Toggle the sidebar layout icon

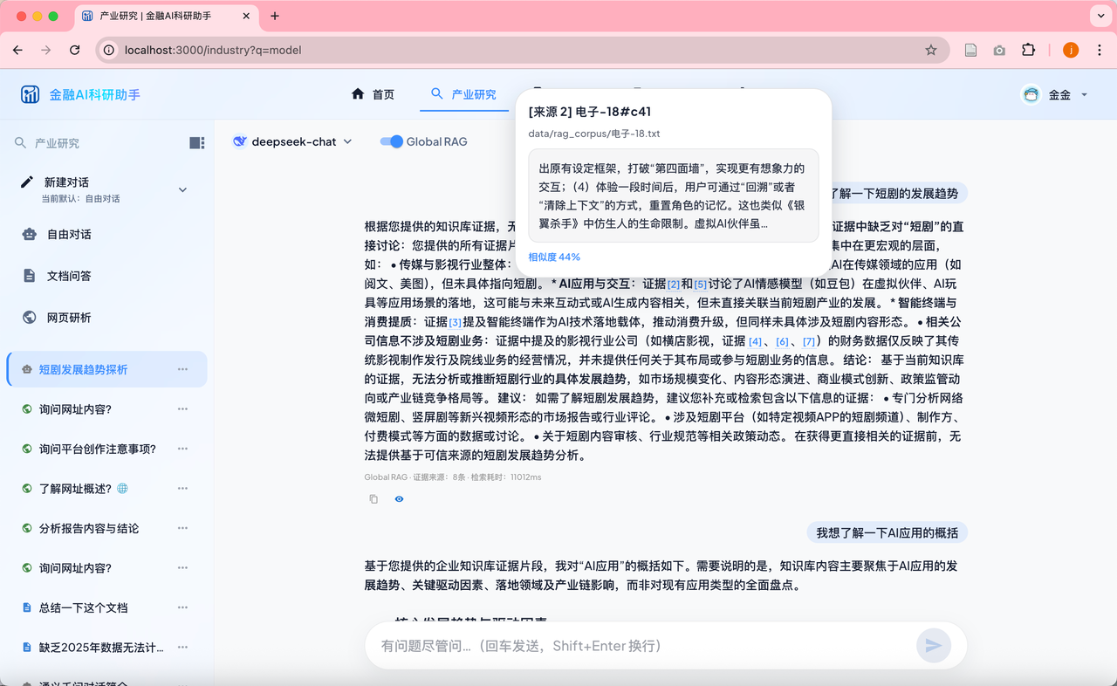coord(197,142)
